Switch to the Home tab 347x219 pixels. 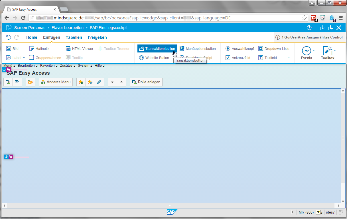[32, 37]
